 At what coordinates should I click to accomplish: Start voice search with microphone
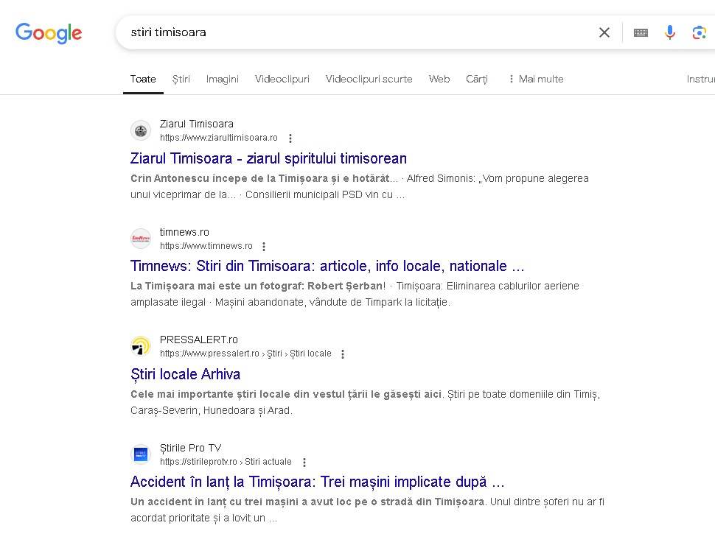coord(669,32)
